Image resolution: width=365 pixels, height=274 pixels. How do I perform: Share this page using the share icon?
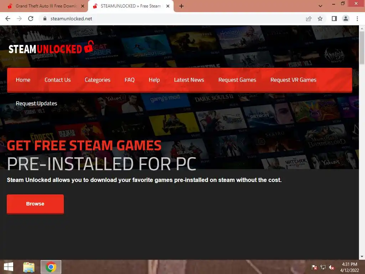tap(309, 19)
